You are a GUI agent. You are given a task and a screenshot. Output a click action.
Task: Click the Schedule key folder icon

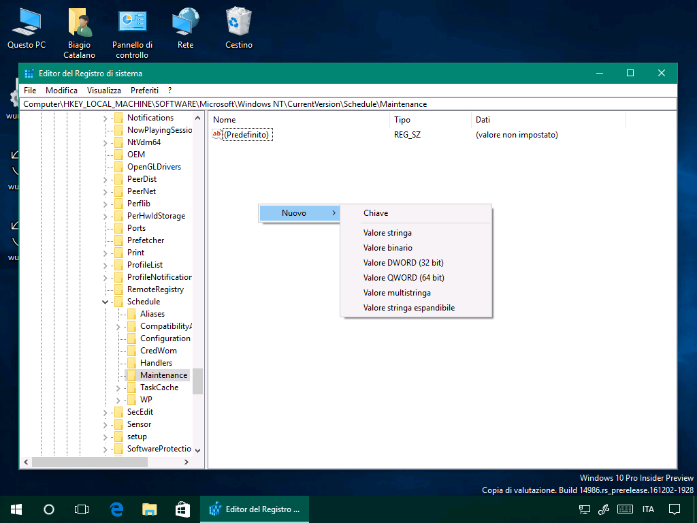118,302
